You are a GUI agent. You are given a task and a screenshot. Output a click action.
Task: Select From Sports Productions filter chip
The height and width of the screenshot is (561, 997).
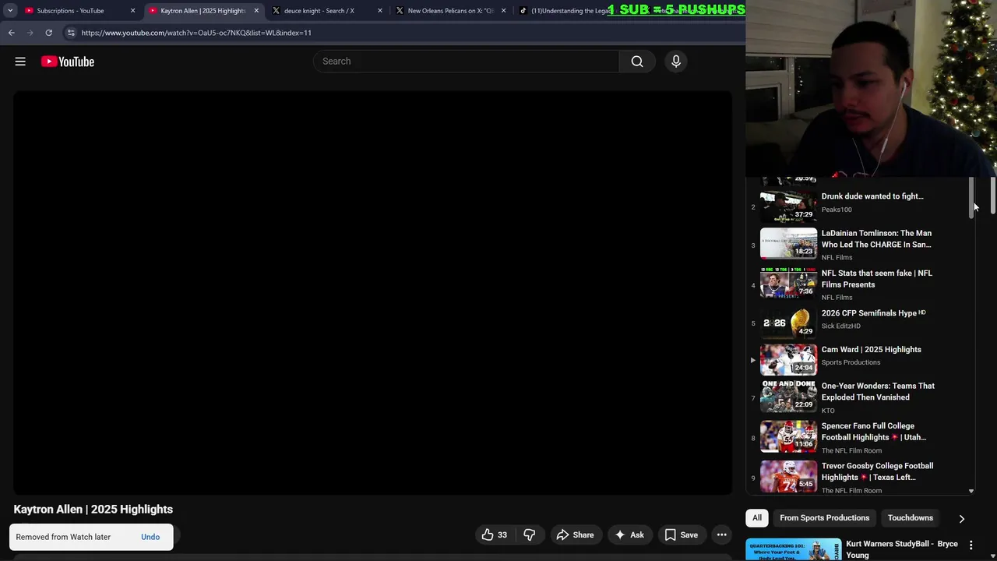[824, 518]
